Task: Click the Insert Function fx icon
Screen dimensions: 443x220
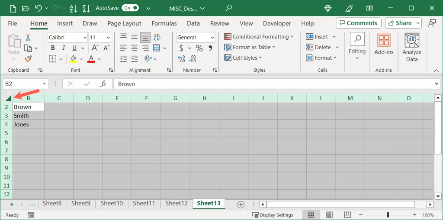Action: click(103, 84)
